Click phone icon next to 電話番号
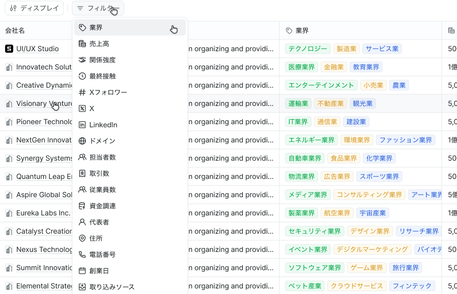The width and height of the screenshot is (457, 294). [82, 254]
